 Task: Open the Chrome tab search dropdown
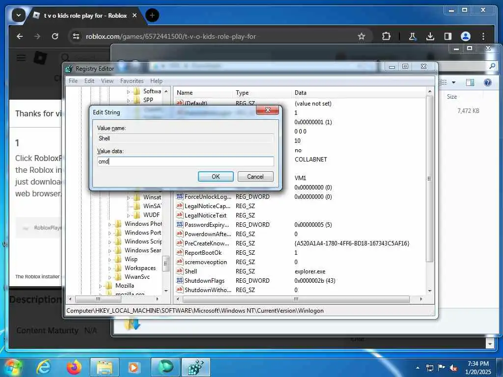click(18, 15)
